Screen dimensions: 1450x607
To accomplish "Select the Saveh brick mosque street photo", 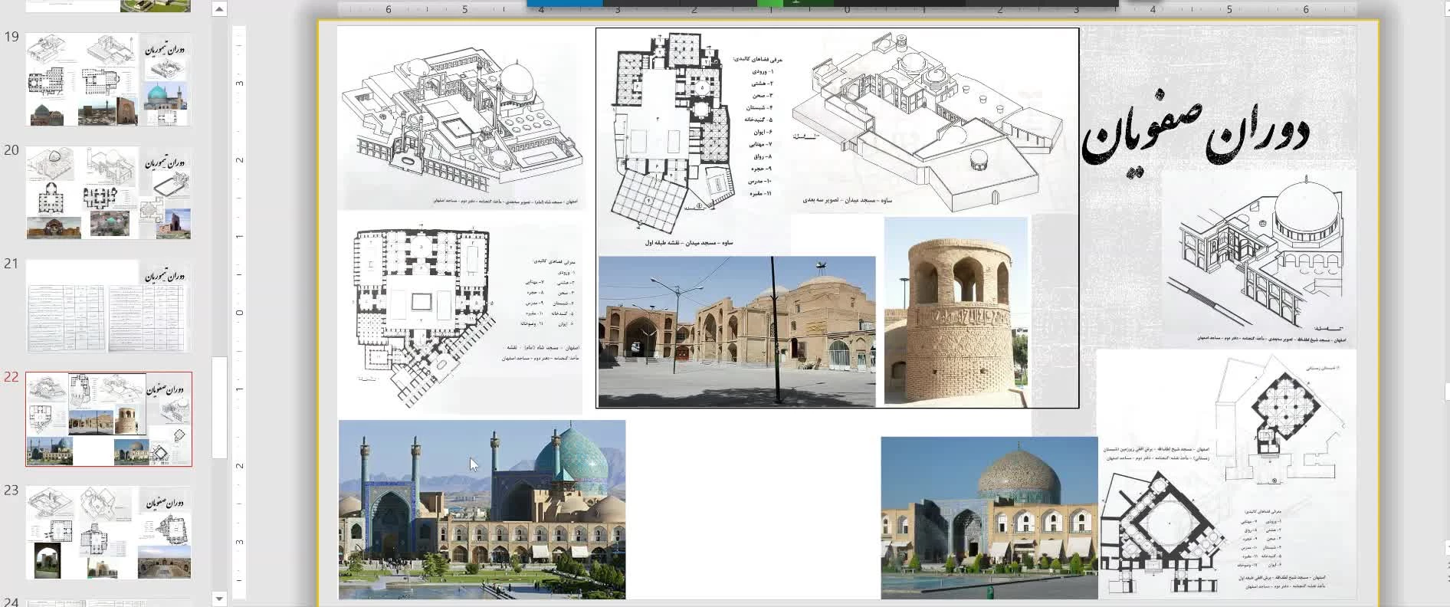I will click(736, 331).
